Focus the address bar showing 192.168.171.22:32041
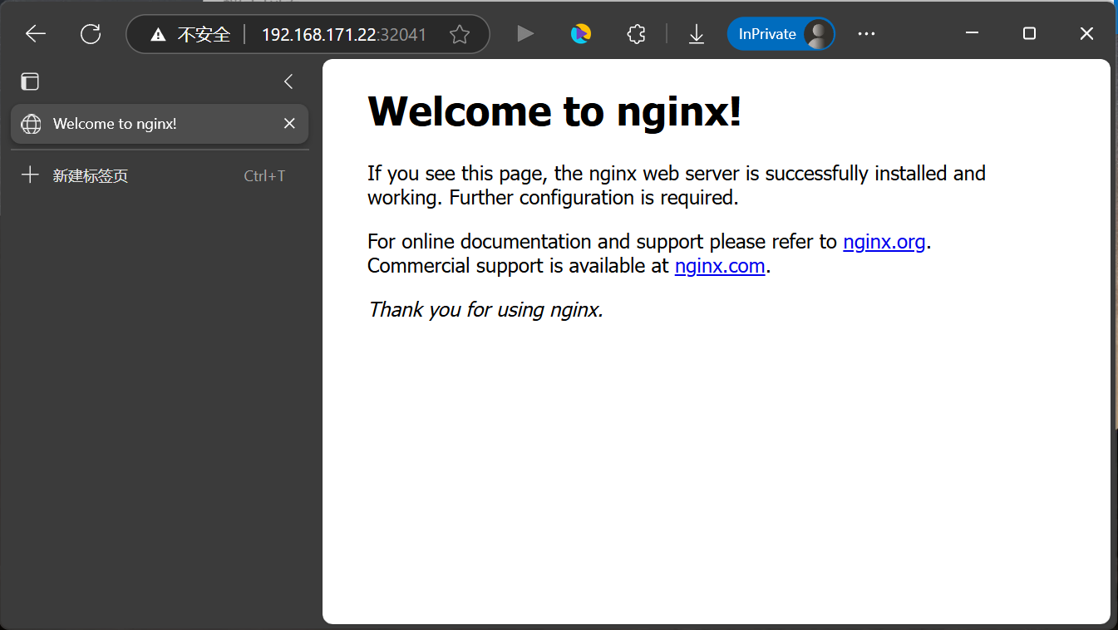This screenshot has width=1118, height=630. pos(343,35)
